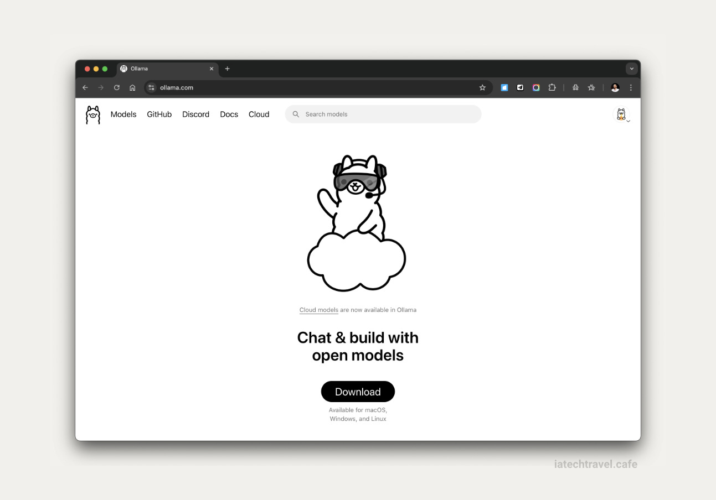Close the Ollama browser tab

pos(211,69)
